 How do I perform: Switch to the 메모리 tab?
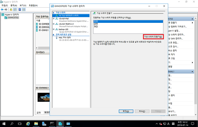pos(47,113)
